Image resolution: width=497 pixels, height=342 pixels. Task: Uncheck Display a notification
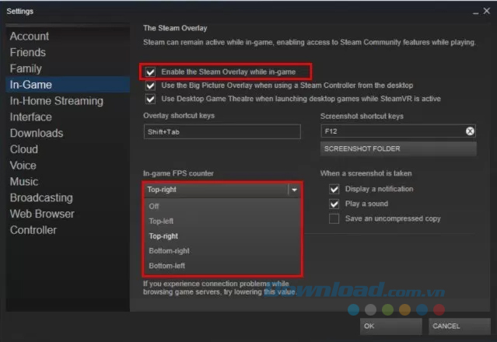tap(334, 189)
